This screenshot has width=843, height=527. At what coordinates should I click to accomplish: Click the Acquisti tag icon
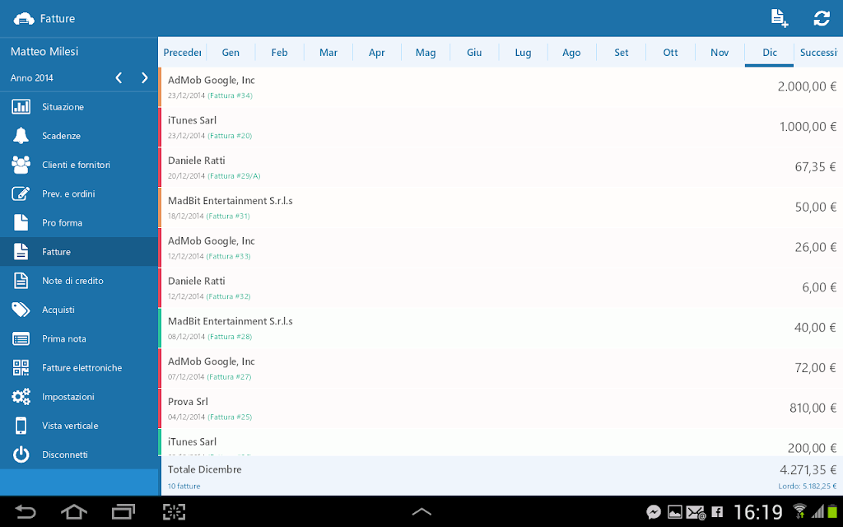coord(21,310)
